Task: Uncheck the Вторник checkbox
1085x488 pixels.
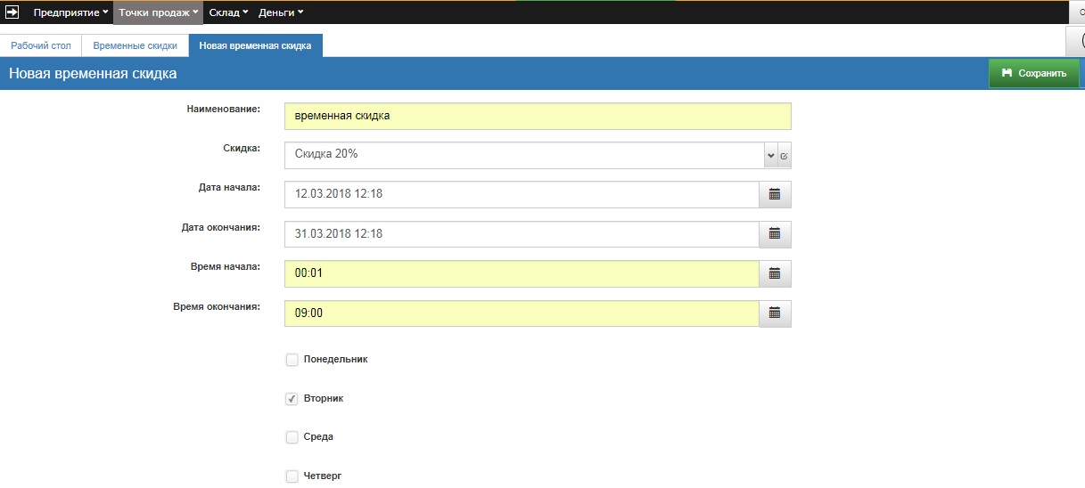Action: coord(292,399)
